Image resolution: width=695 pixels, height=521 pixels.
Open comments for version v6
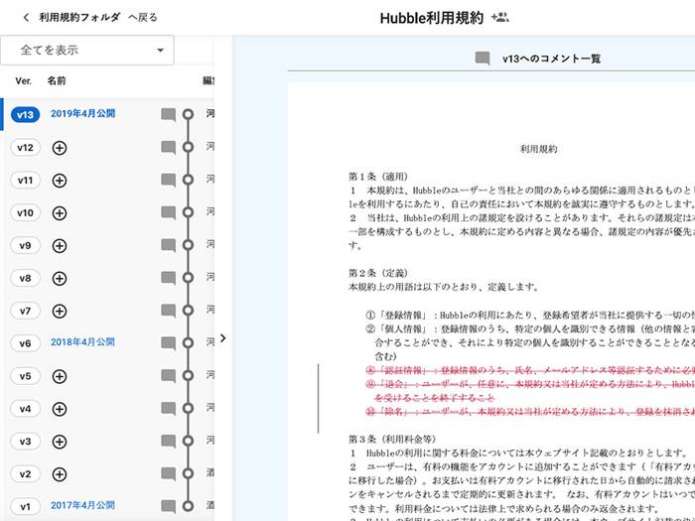(169, 343)
